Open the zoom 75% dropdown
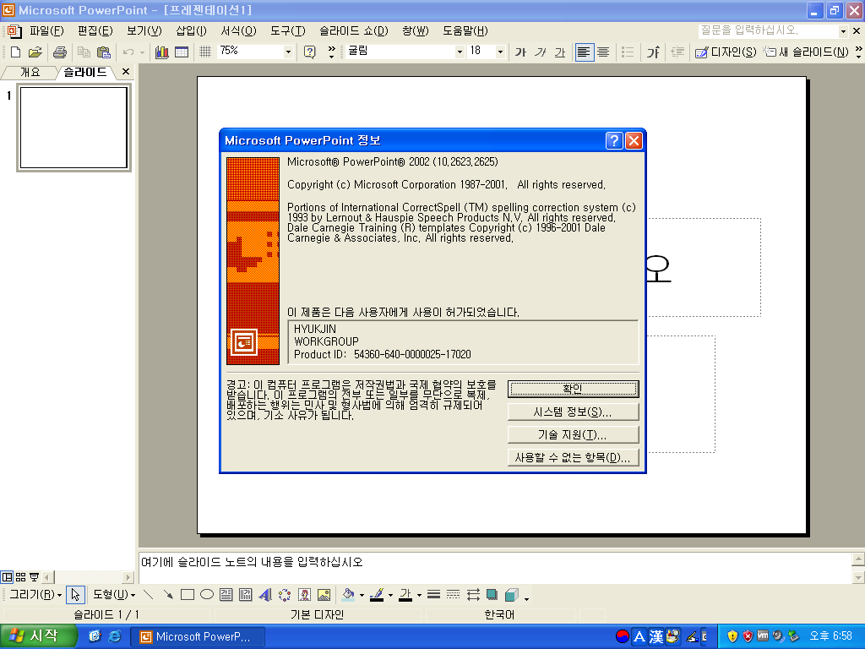The height and width of the screenshot is (649, 865). click(288, 52)
